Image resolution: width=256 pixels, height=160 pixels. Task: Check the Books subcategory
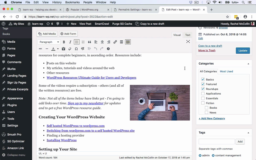pos(206,108)
